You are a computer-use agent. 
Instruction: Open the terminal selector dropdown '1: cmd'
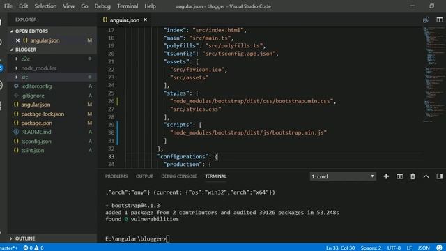pyautogui.click(x=343, y=176)
